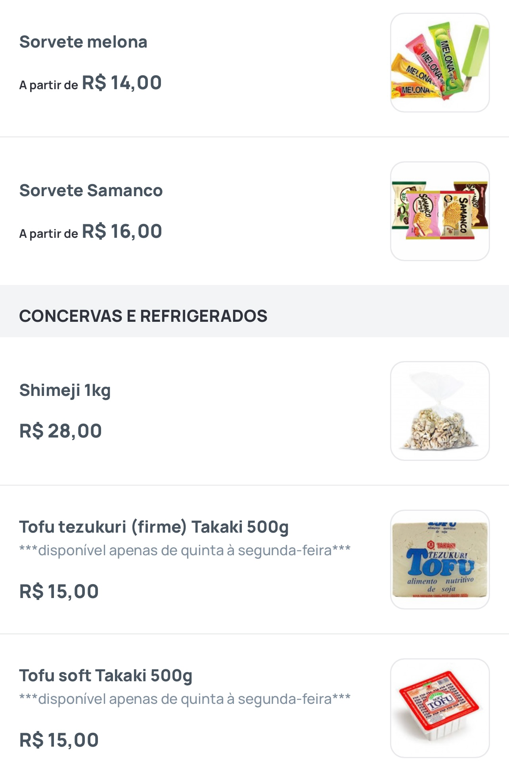Click the R$ 28,00 Shimeji price
Screen dimensions: 509x772
point(61,431)
